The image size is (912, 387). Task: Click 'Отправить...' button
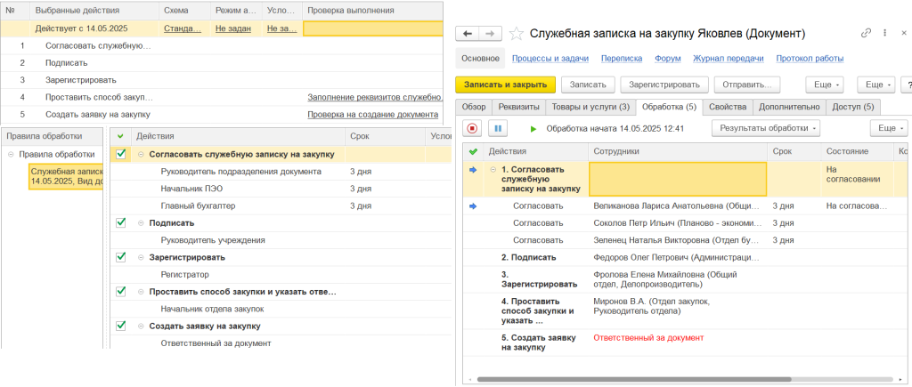pos(747,85)
